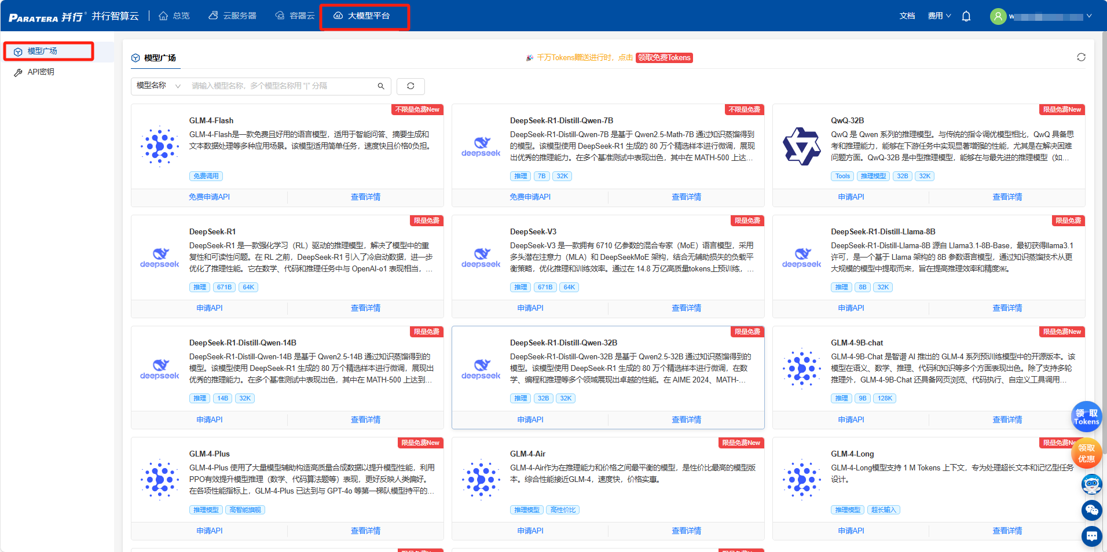Screen dimensions: 1107x552
Task: Click 免费申请API for GLM-4-Flash
Action: (x=209, y=197)
